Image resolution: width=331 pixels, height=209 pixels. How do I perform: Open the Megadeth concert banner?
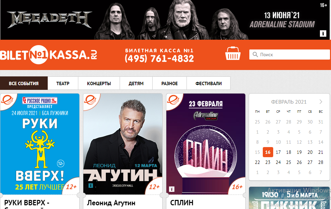tap(165, 20)
